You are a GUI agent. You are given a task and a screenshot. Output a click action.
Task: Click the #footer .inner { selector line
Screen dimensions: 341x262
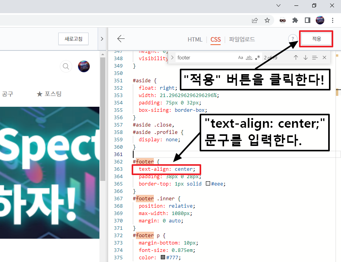157,198
